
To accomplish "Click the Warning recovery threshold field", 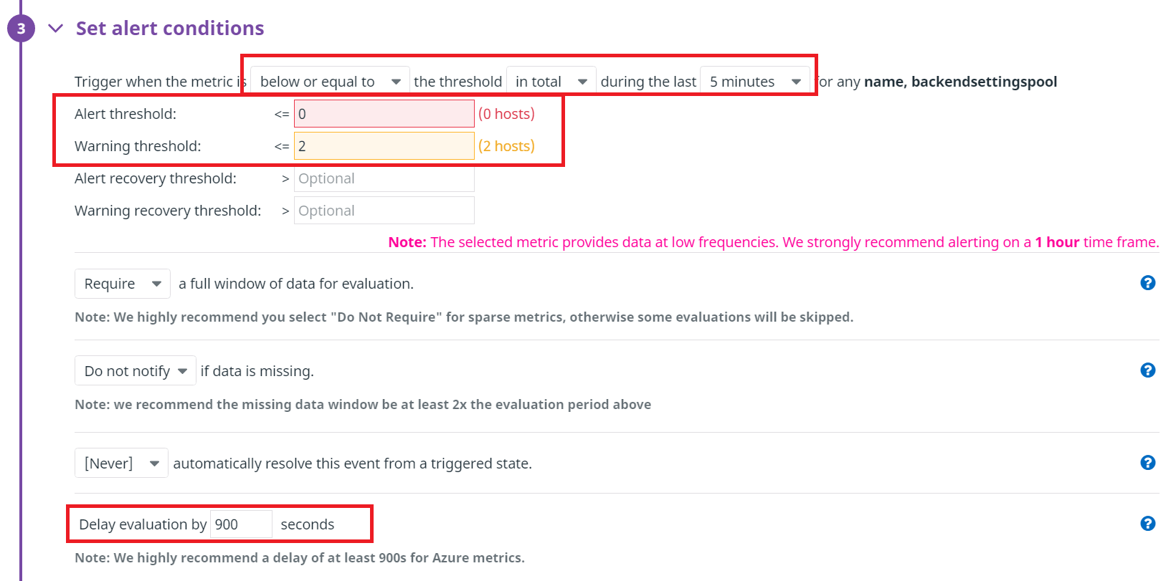I will [384, 211].
